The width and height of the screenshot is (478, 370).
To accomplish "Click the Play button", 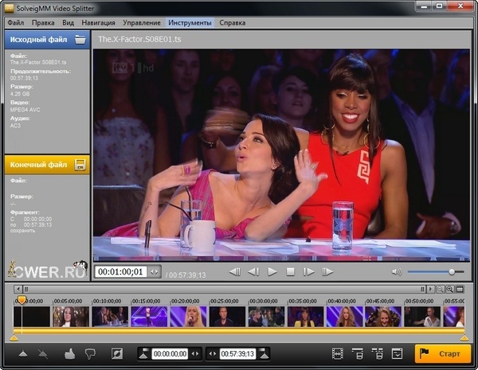I will coord(272,271).
